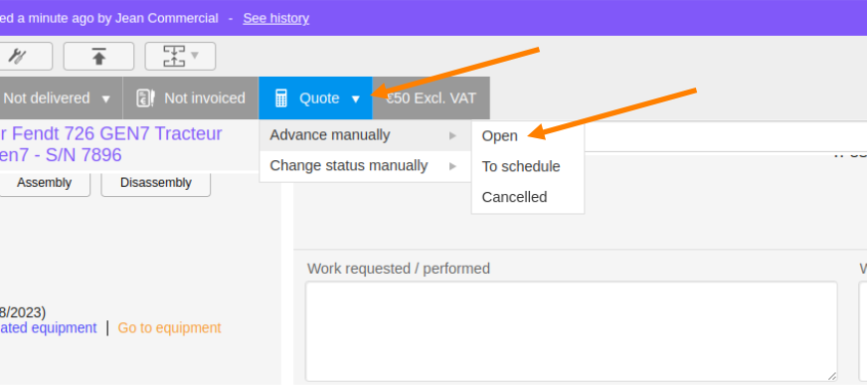Expand Change status manually submenu arrow
The width and height of the screenshot is (867, 386).
452,166
